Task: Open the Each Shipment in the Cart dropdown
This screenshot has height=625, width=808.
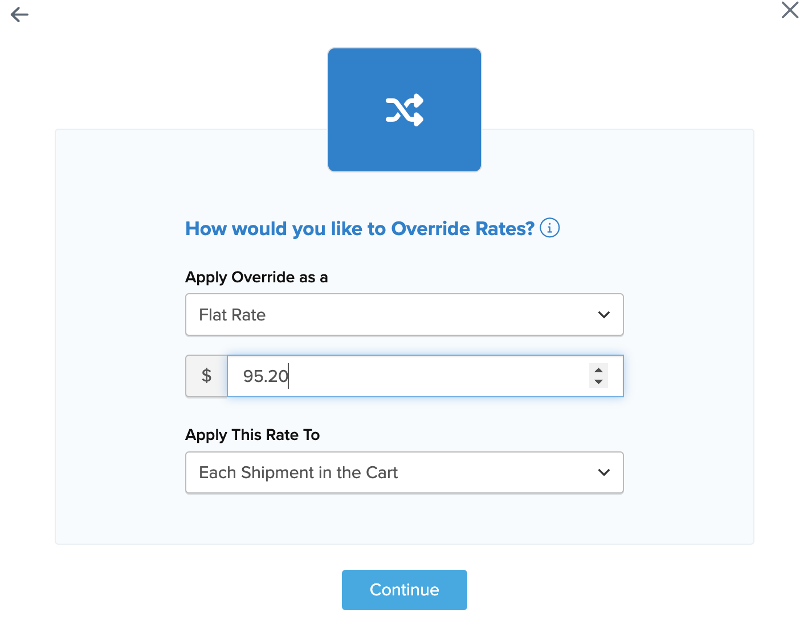Action: point(404,472)
